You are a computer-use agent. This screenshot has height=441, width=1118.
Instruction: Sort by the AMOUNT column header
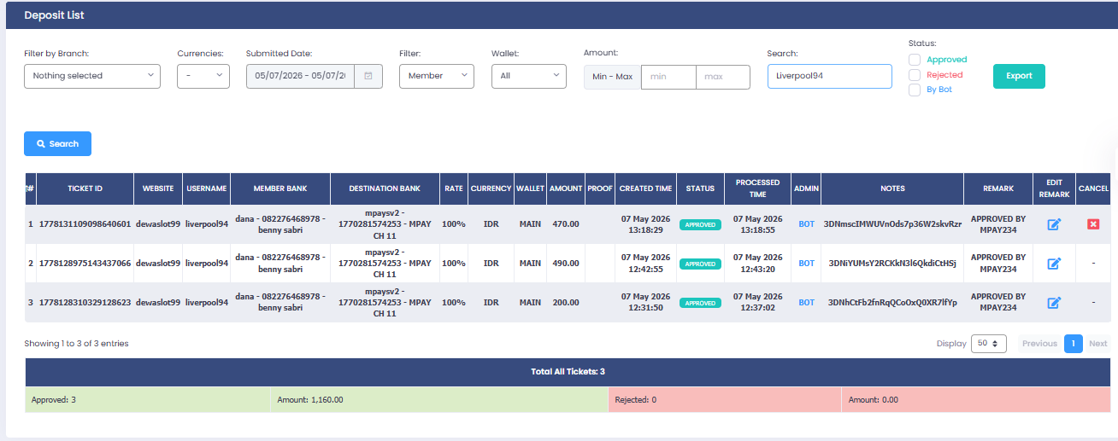coord(566,189)
